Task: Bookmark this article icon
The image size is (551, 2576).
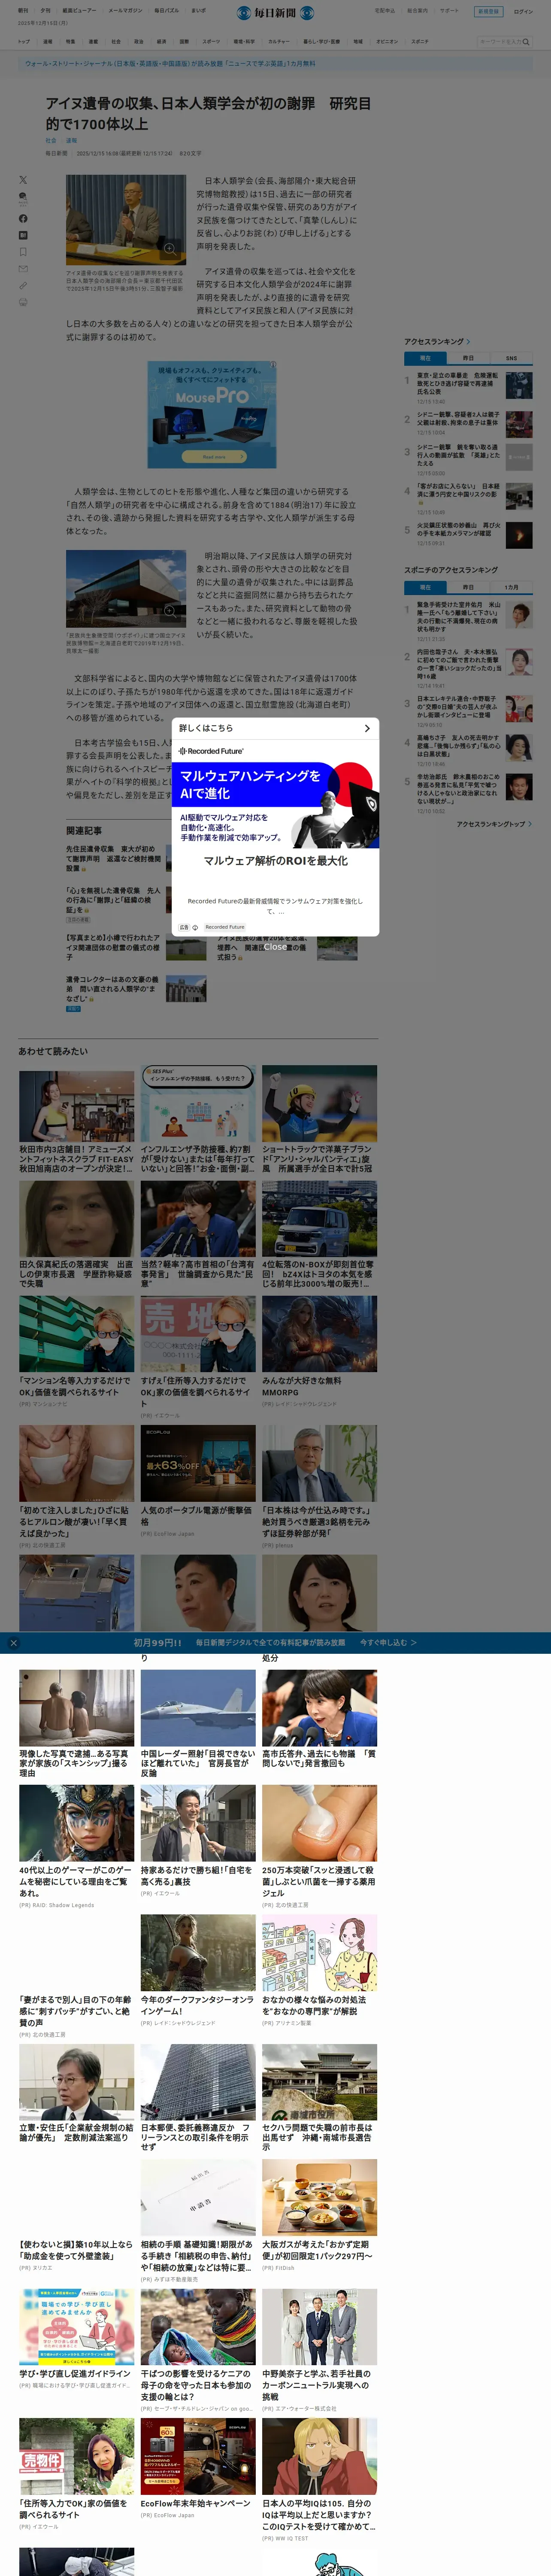Action: pos(23,252)
